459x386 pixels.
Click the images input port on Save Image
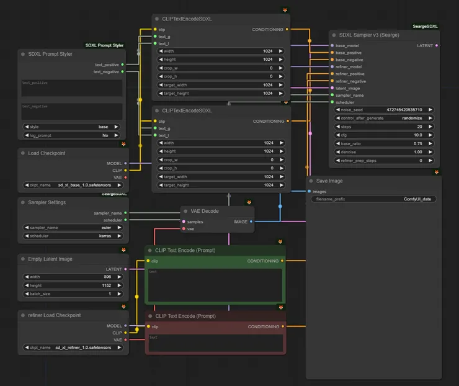click(308, 192)
